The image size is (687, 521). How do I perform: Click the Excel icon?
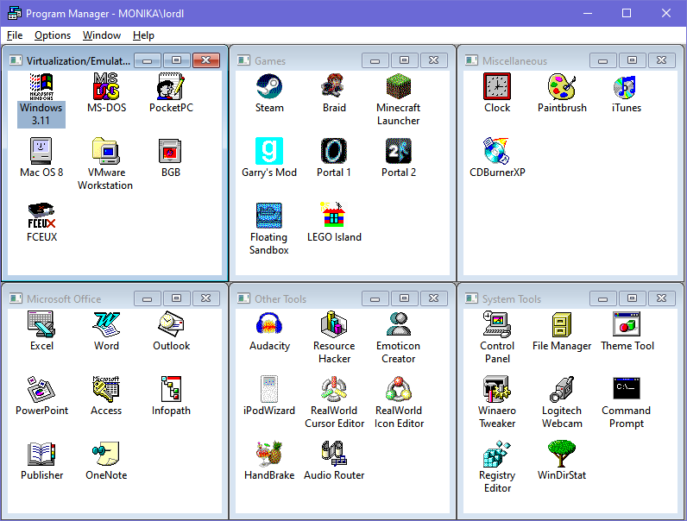(41, 324)
